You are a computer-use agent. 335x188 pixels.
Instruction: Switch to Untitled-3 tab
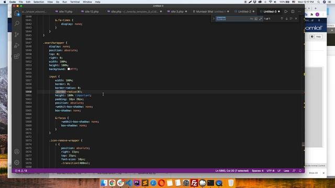[x=270, y=11]
